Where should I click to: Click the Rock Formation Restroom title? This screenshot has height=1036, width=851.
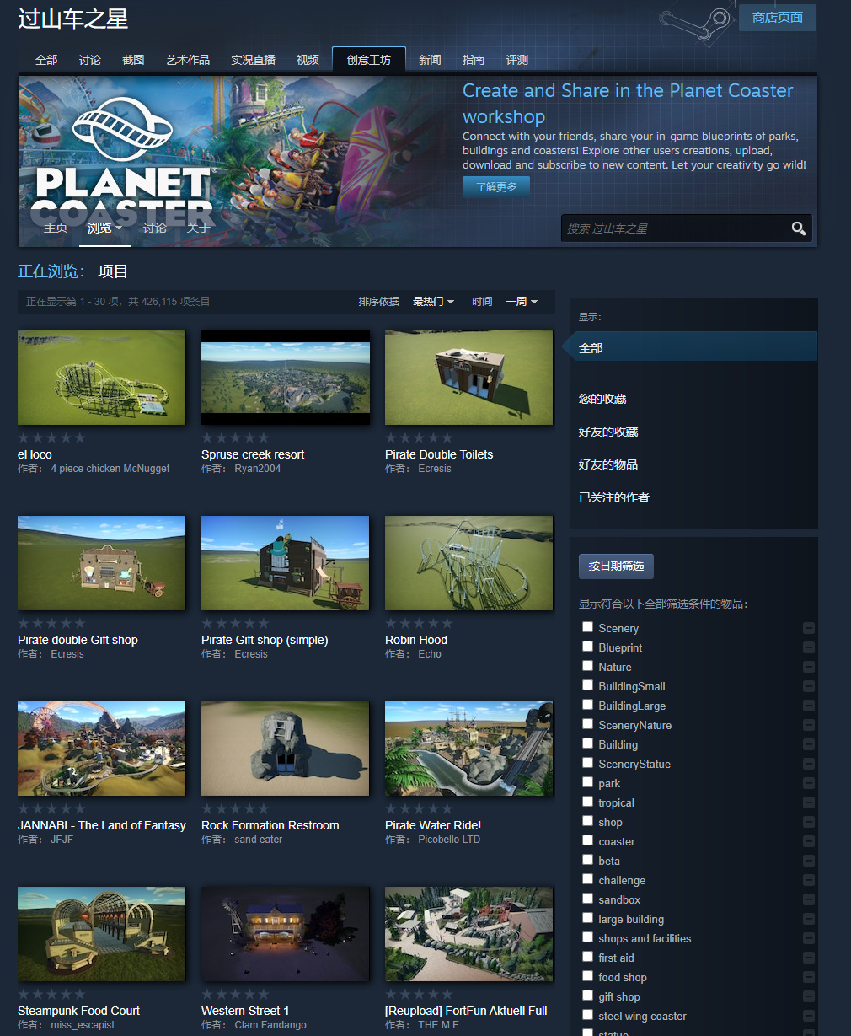[270, 825]
